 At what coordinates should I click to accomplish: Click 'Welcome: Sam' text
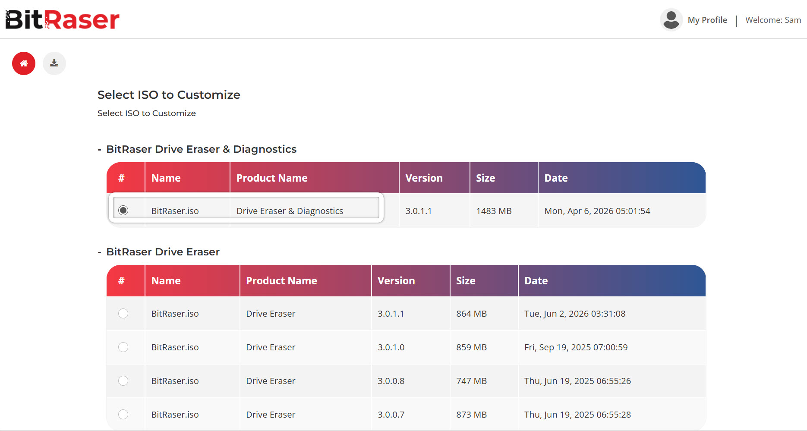click(x=773, y=20)
